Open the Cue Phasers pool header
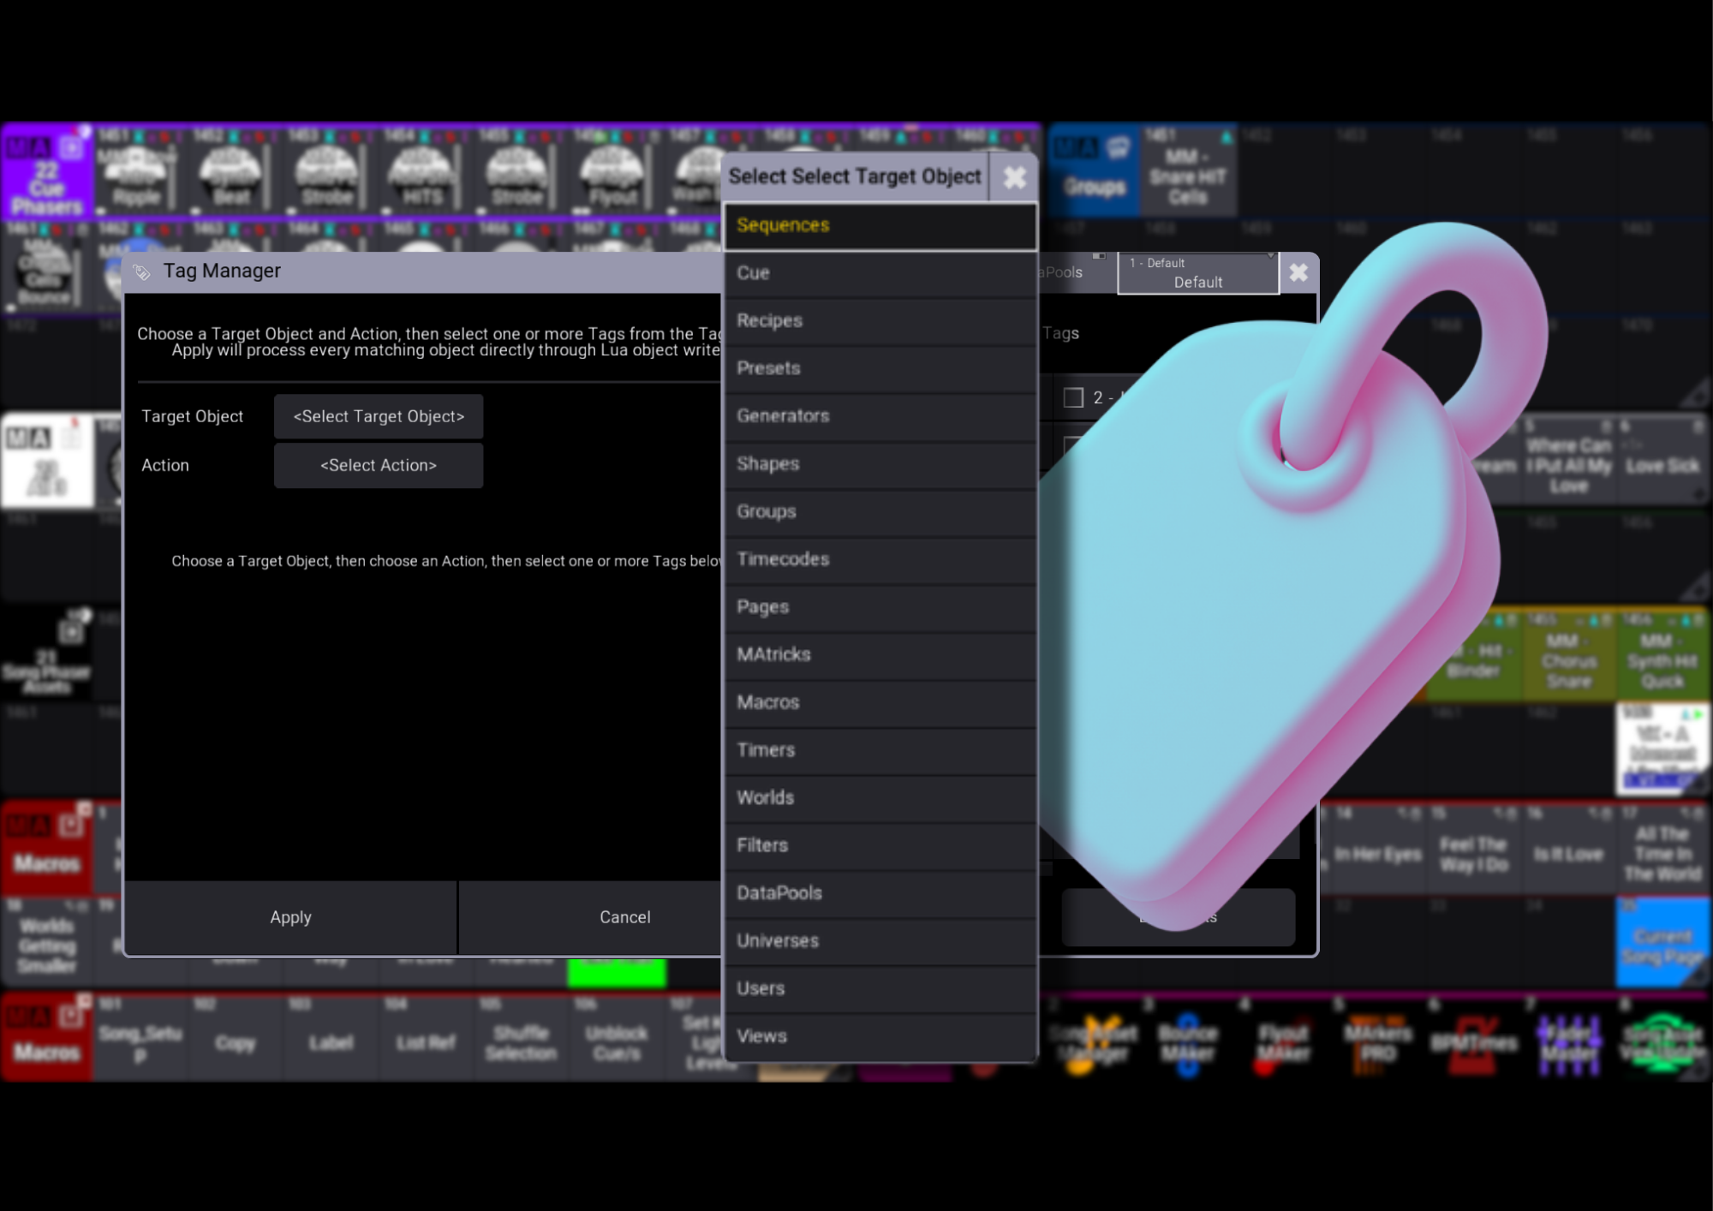Image resolution: width=1713 pixels, height=1211 pixels. [x=47, y=170]
